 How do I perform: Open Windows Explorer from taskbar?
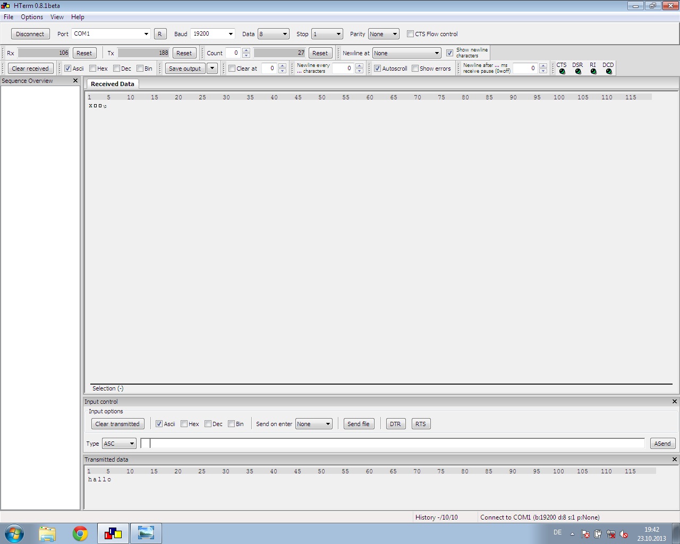[47, 533]
